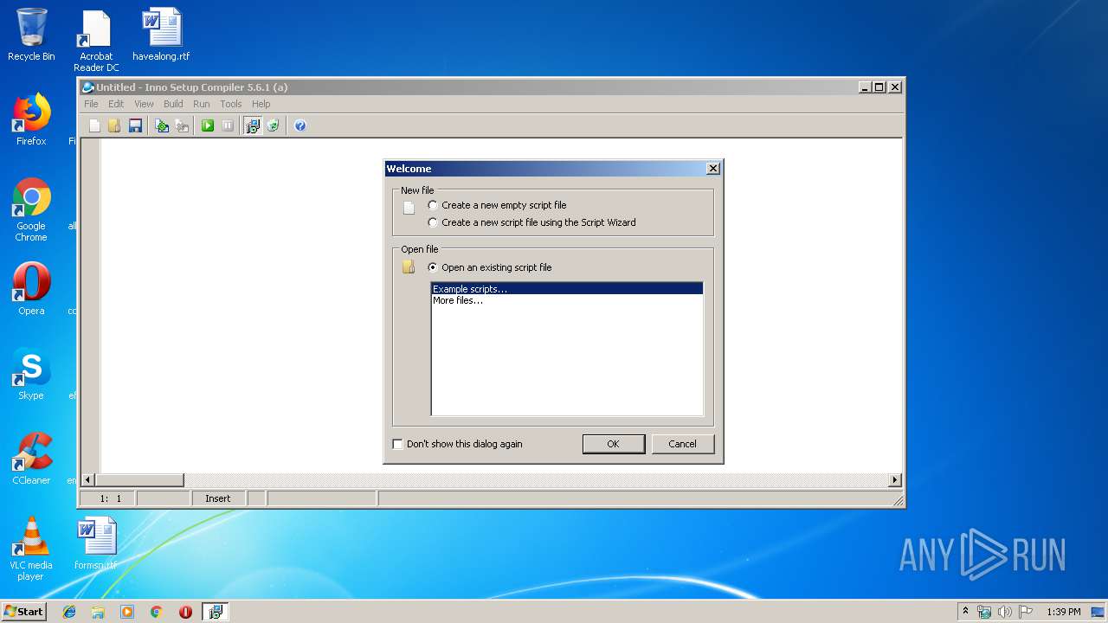The width and height of the screenshot is (1108, 623).
Task: Click the Open file folder toolbar icon
Action: [114, 126]
